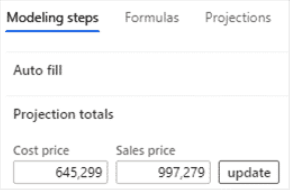Show the Formulas panel
The width and height of the screenshot is (290, 190).
[x=152, y=18]
